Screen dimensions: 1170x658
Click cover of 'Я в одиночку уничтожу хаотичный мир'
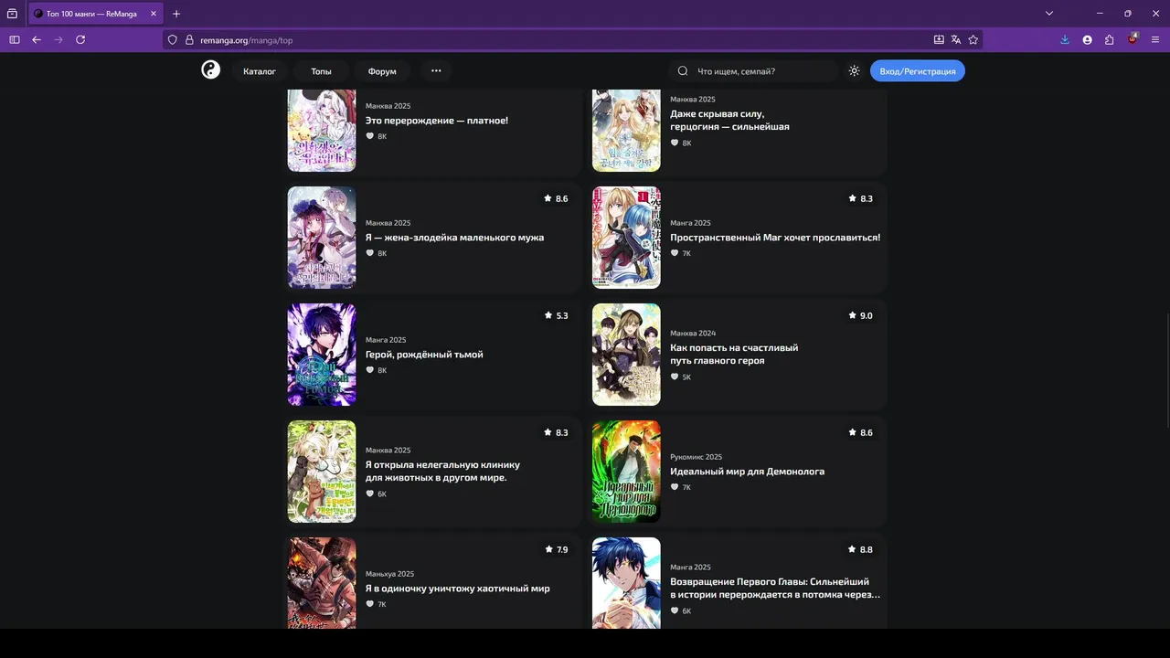(322, 583)
